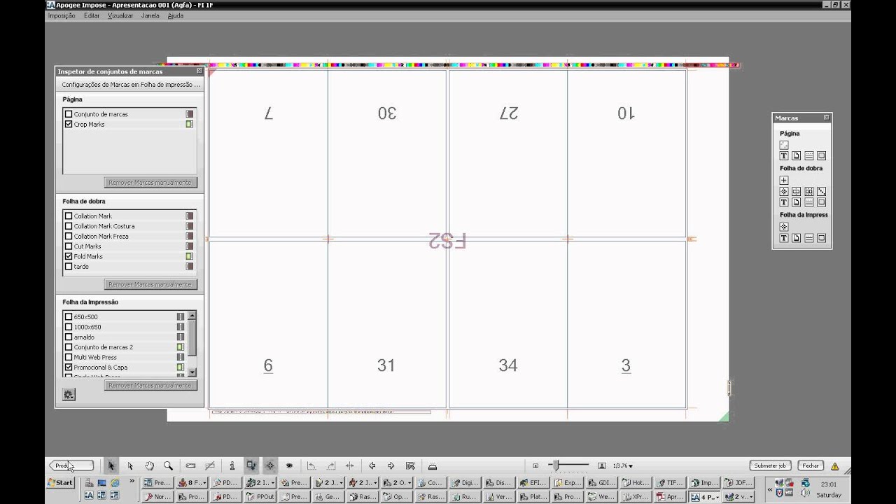Click the Folha da Impressão rectangle mark icon

pyautogui.click(x=822, y=238)
